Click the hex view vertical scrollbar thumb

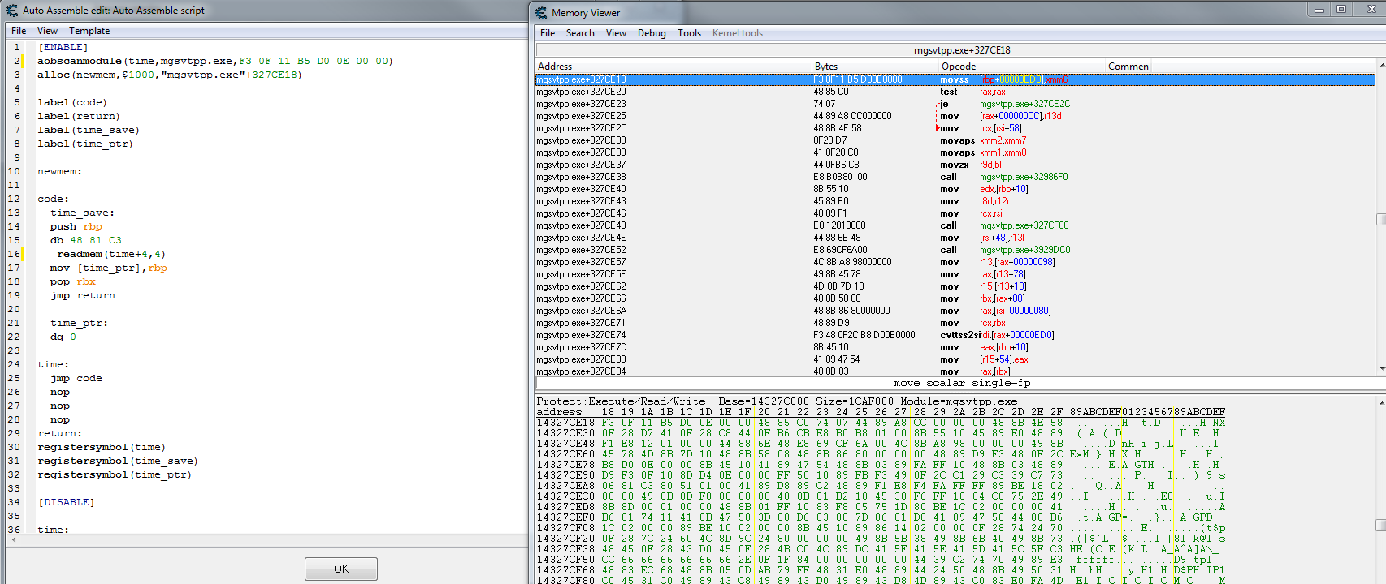(1381, 526)
